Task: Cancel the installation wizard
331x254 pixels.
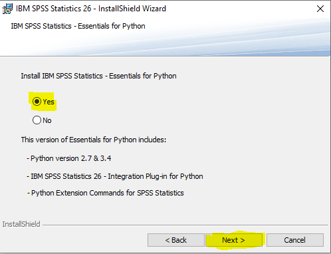Action: point(294,240)
